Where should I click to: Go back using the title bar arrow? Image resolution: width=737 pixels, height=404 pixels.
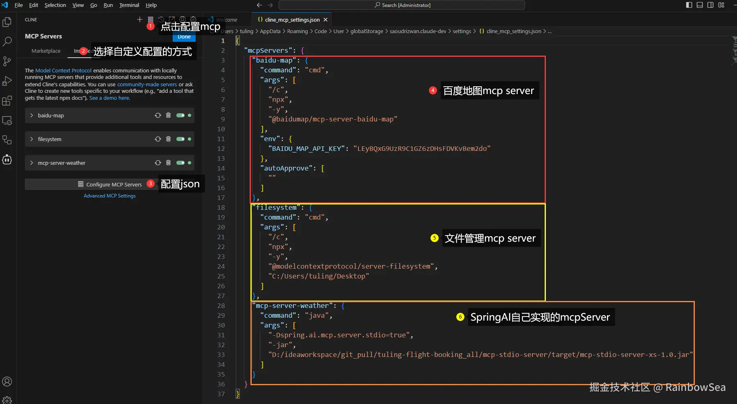point(259,5)
